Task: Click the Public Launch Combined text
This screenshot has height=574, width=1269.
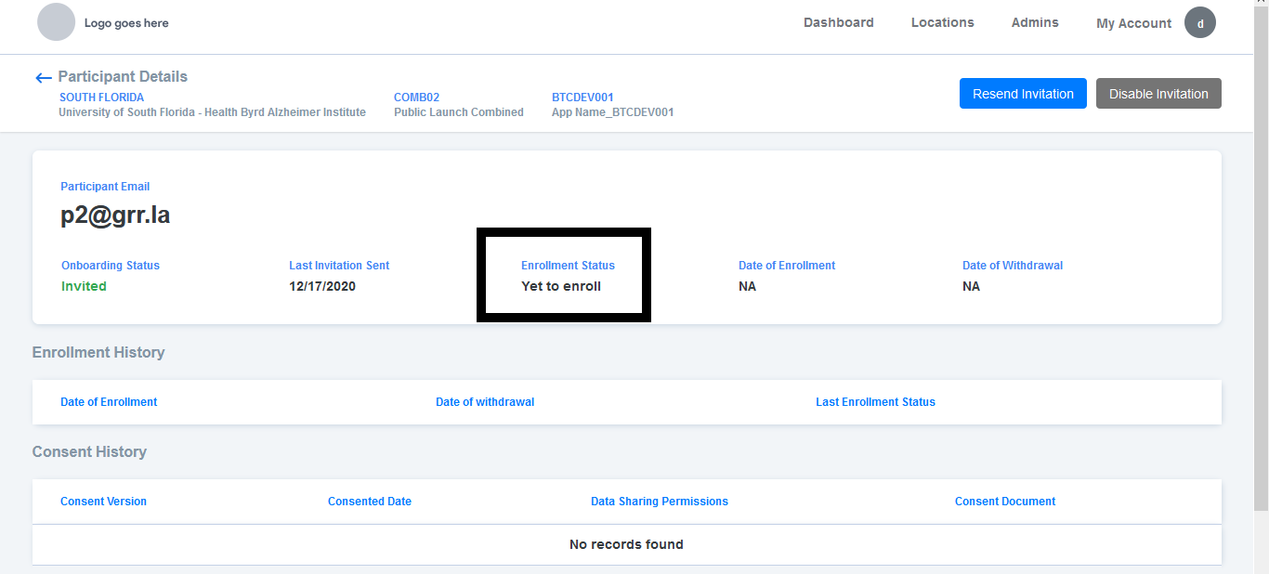Action: [459, 112]
